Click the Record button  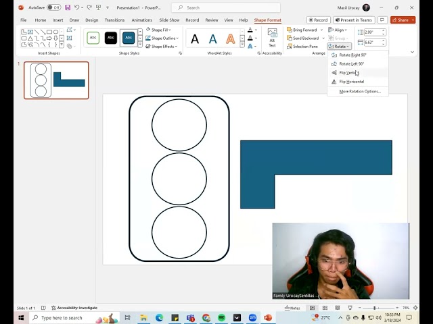319,20
